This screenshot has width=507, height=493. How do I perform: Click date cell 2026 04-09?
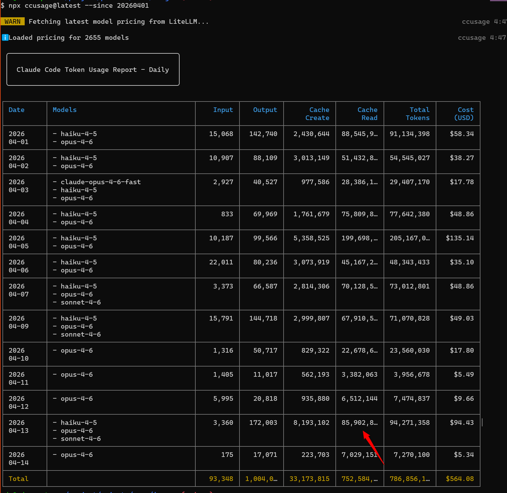tap(19, 322)
